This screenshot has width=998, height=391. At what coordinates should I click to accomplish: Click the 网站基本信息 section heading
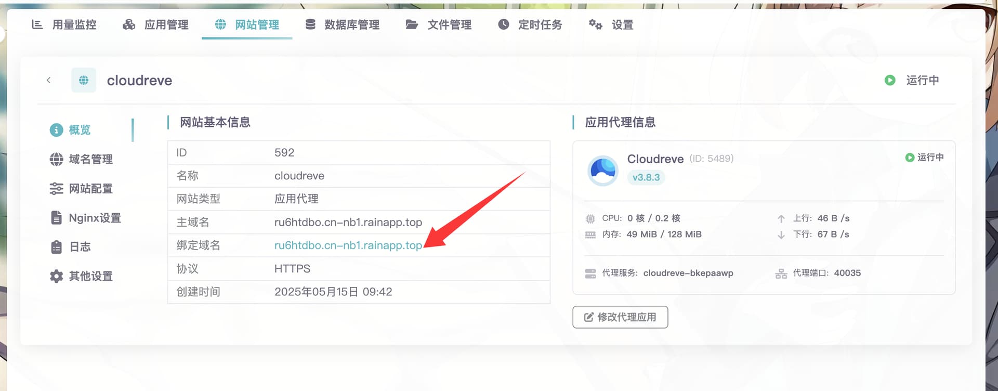(215, 122)
